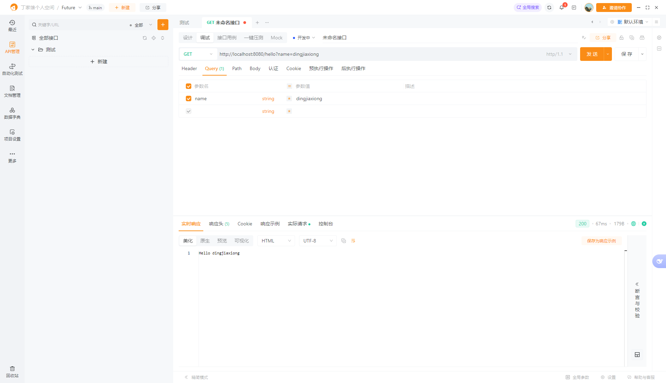Toggle the select-all parameters checkbox

189,86
